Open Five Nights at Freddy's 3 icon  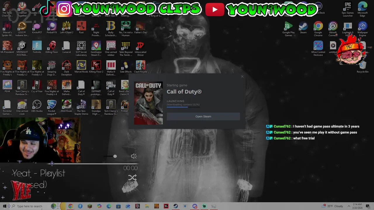pos(37,68)
